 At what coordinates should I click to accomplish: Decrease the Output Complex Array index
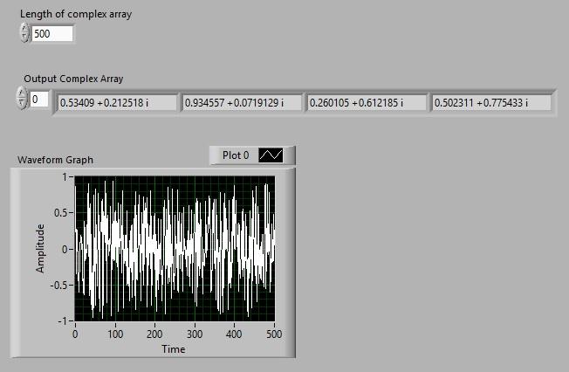pos(22,103)
